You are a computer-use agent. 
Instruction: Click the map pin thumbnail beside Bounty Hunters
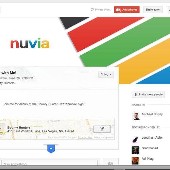point(2,129)
